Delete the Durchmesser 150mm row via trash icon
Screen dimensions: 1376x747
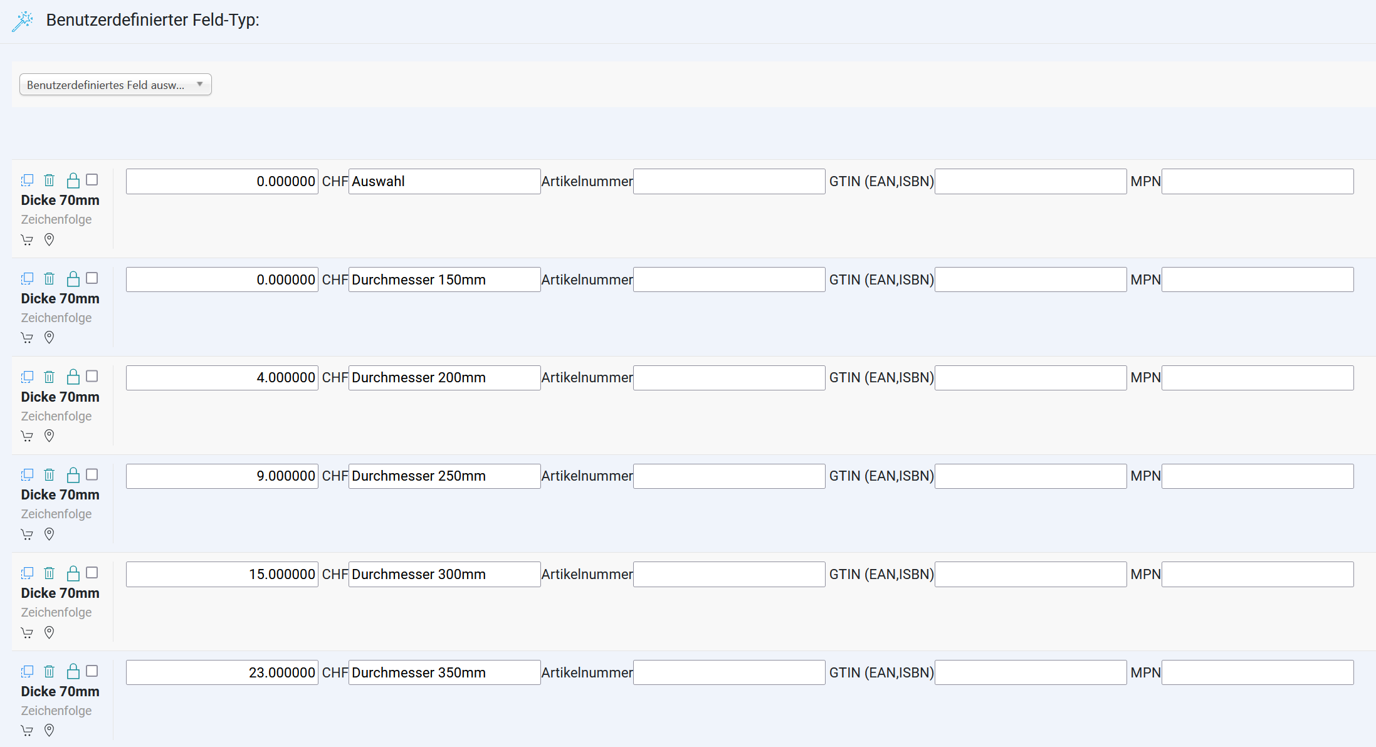(50, 278)
